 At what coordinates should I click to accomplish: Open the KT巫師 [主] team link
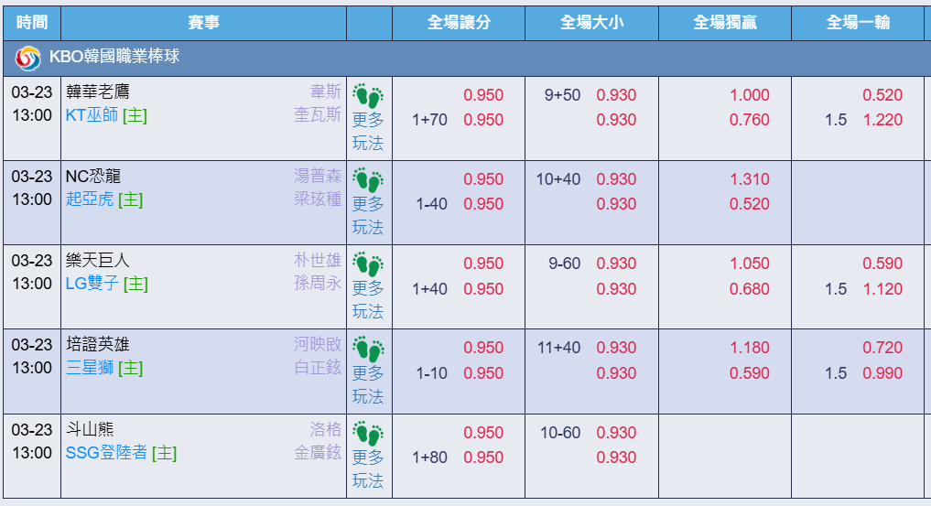pyautogui.click(x=106, y=115)
